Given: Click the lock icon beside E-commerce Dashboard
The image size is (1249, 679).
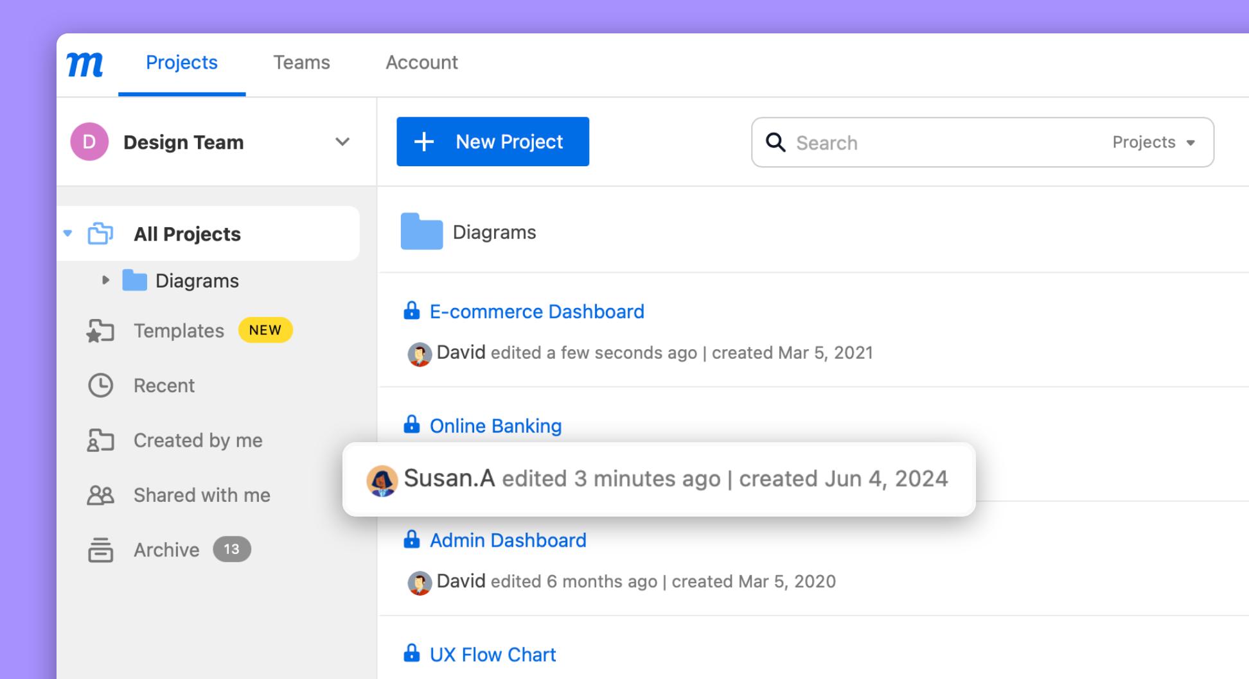Looking at the screenshot, I should coord(411,311).
